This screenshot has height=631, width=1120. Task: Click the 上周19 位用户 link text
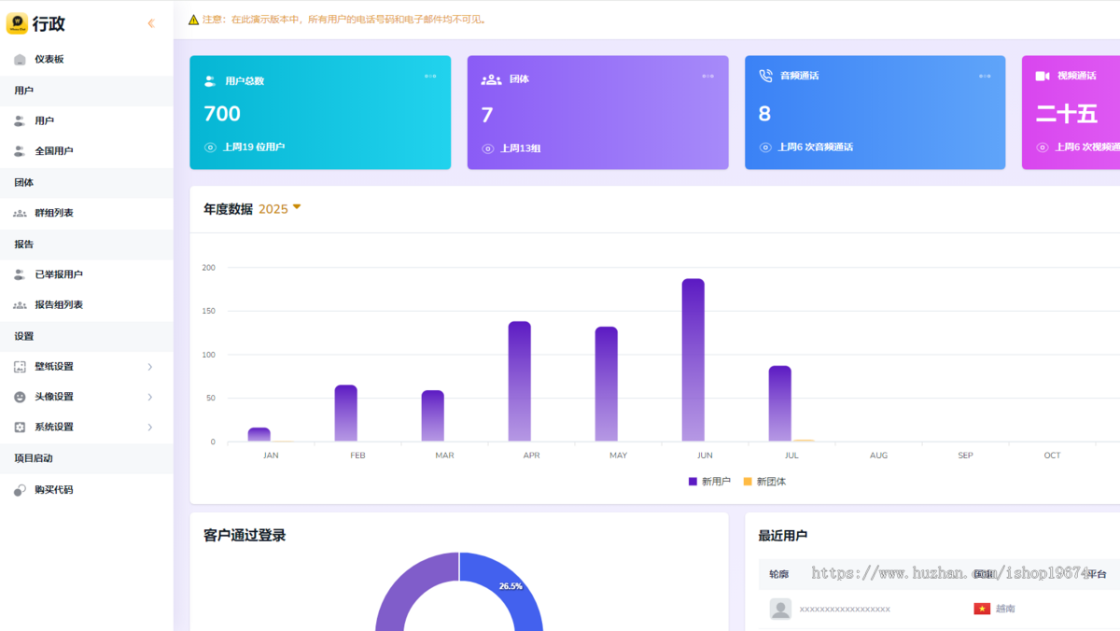(254, 147)
